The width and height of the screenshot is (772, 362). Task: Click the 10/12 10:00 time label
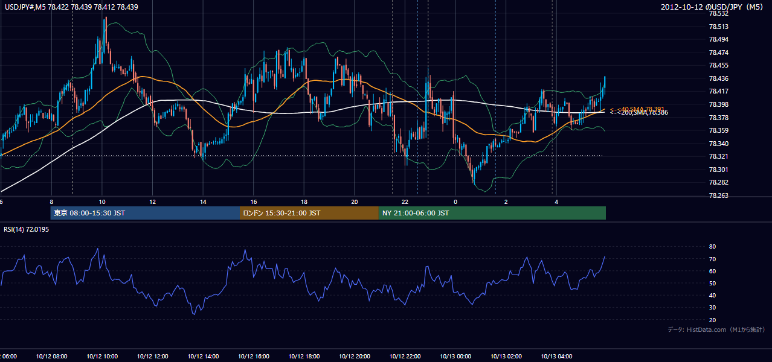tap(102, 357)
